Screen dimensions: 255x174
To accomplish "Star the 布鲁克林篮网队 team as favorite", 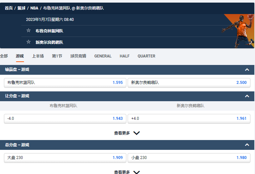I will pyautogui.click(x=29, y=31).
